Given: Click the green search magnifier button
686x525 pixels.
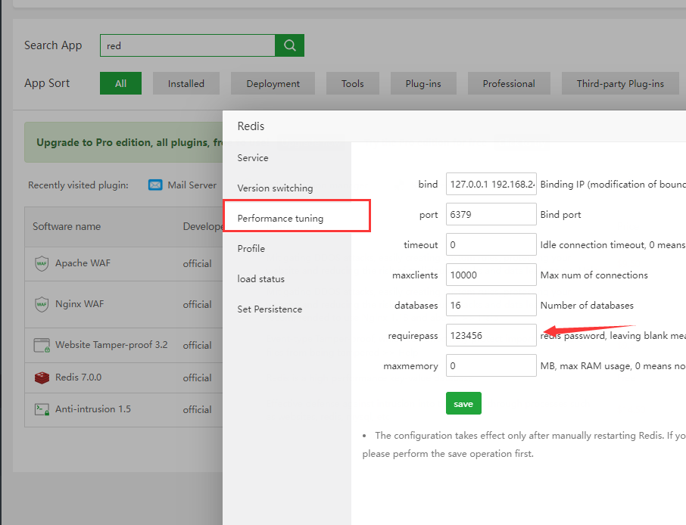Looking at the screenshot, I should [x=289, y=45].
